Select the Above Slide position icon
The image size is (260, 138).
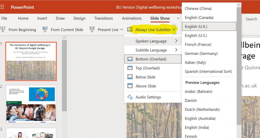click(x=130, y=86)
